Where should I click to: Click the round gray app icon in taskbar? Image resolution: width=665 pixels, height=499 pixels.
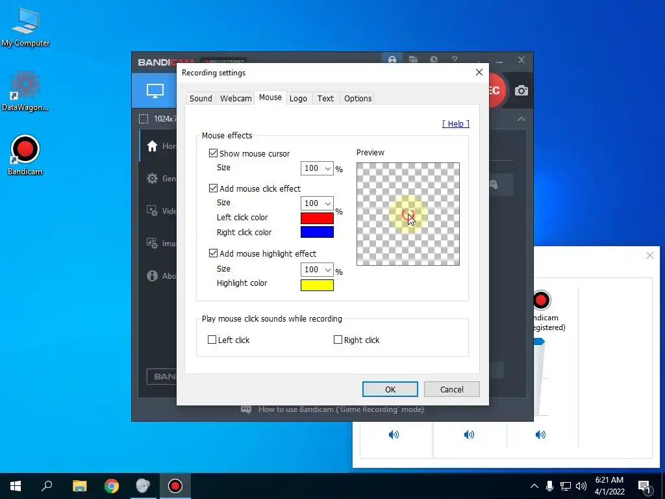143,486
